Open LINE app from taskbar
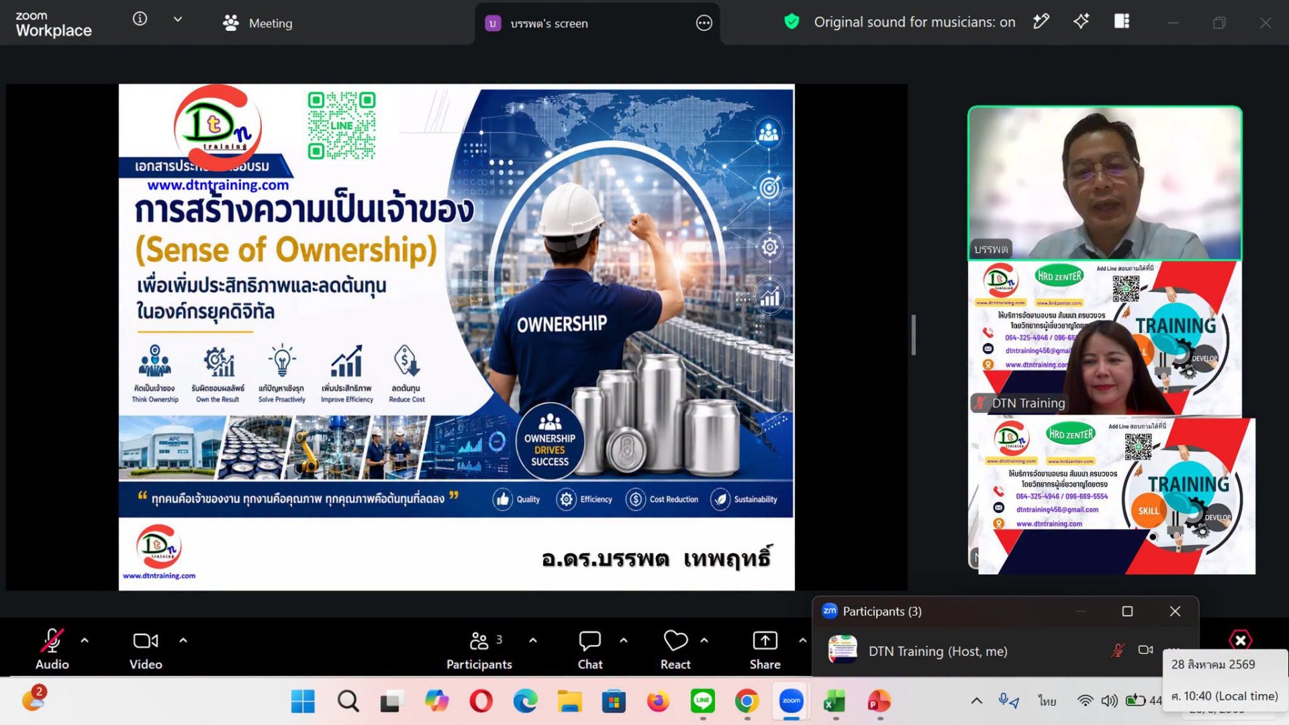1289x725 pixels. point(703,702)
